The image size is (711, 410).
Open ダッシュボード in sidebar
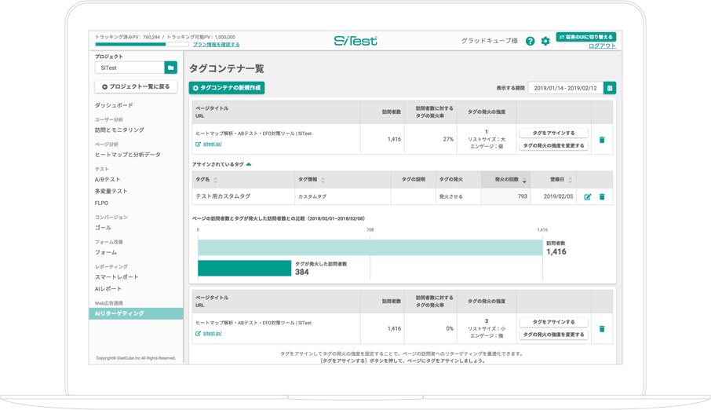point(114,105)
